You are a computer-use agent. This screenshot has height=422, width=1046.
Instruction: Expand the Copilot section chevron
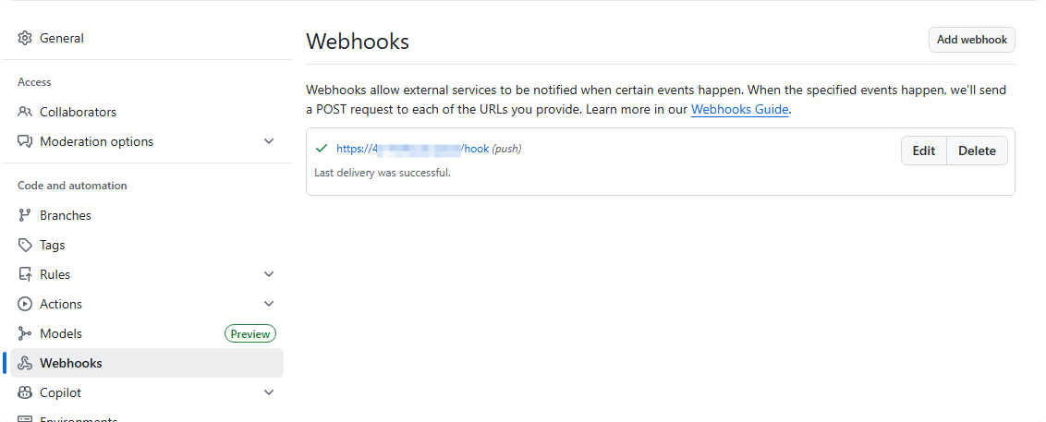[269, 392]
